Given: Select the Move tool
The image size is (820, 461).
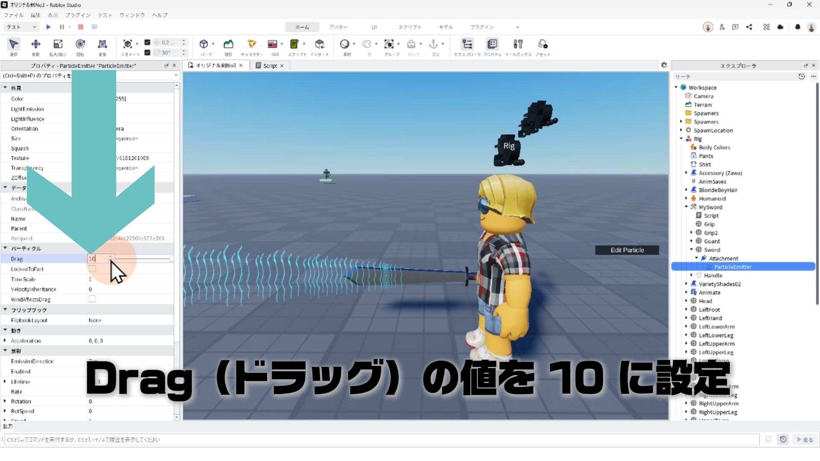Looking at the screenshot, I should (x=36, y=44).
